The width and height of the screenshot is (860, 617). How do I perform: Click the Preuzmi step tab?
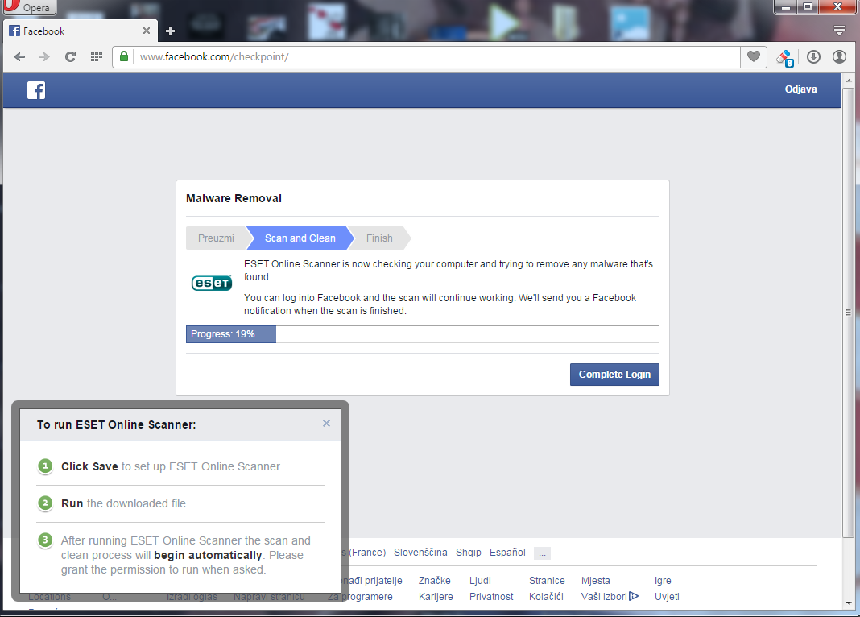click(x=216, y=238)
